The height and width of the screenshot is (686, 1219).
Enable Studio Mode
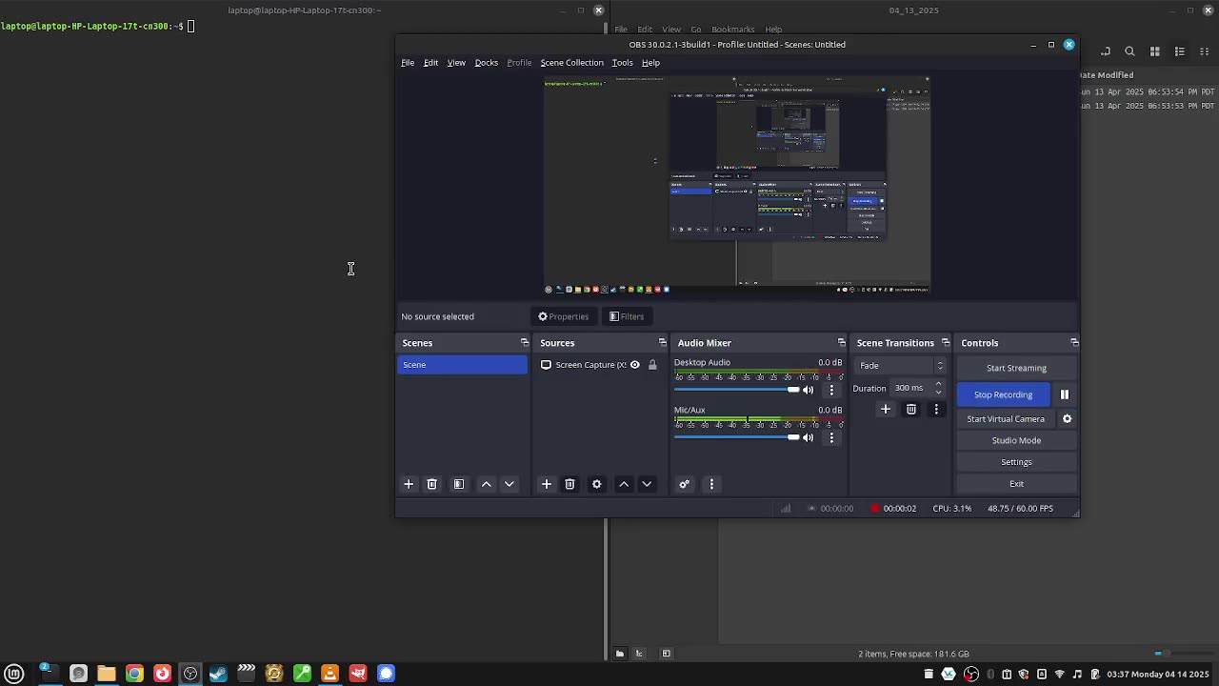[1016, 440]
